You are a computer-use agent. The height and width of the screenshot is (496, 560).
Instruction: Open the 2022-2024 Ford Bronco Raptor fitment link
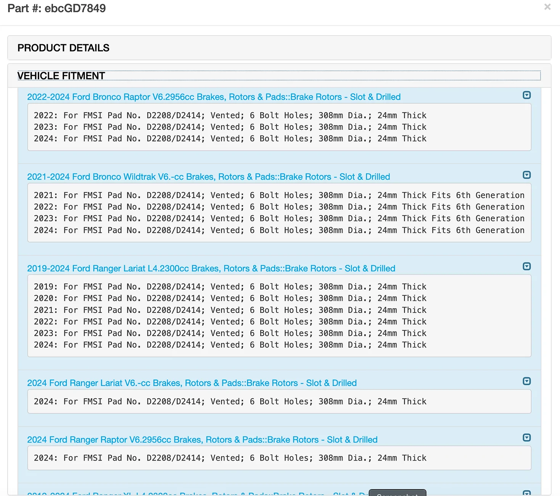[214, 97]
